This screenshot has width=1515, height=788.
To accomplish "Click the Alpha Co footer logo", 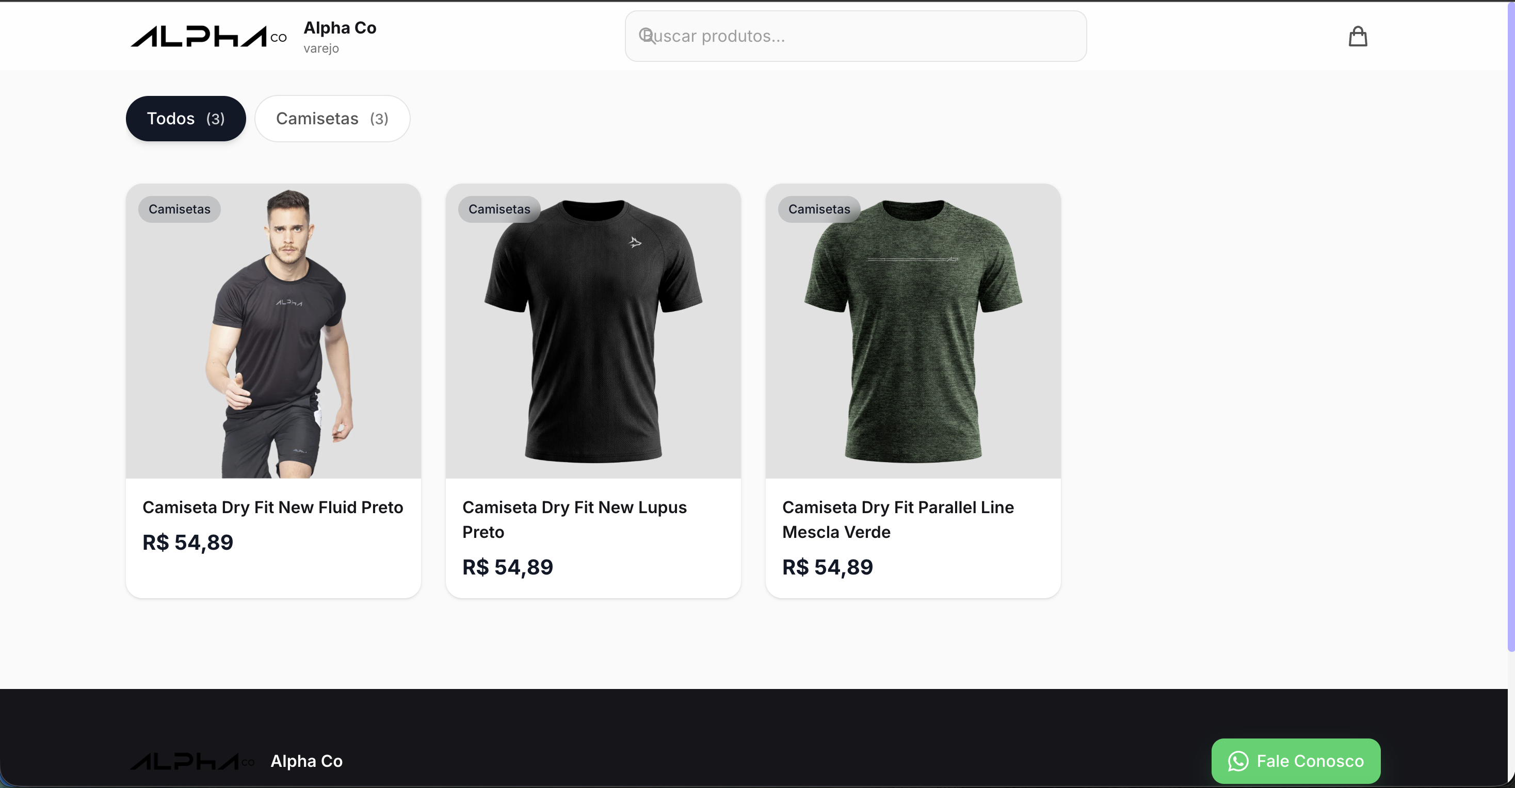I will pos(192,762).
